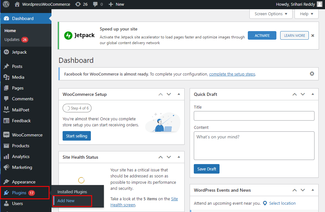Open the complete the setup steps link
The image size is (325, 212).
pyautogui.click(x=232, y=74)
